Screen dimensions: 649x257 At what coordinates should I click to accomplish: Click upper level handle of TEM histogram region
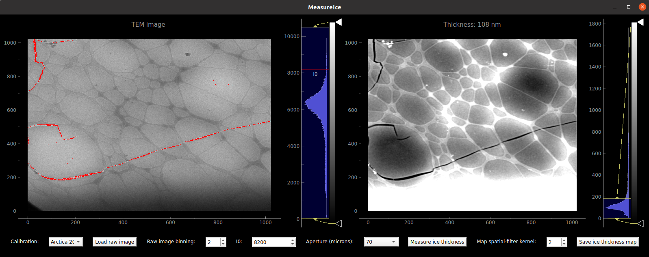[315, 26]
